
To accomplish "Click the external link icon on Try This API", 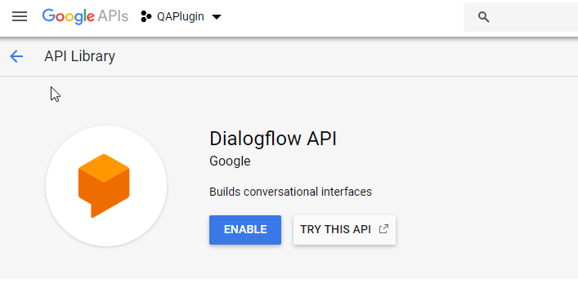I will coord(383,229).
